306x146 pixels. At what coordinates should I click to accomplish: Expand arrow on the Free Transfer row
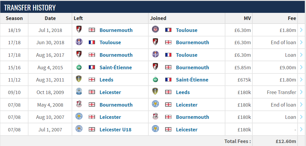(301, 92)
